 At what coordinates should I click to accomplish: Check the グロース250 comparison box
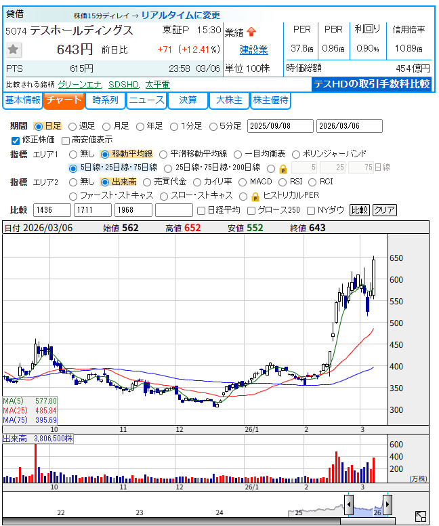click(251, 211)
